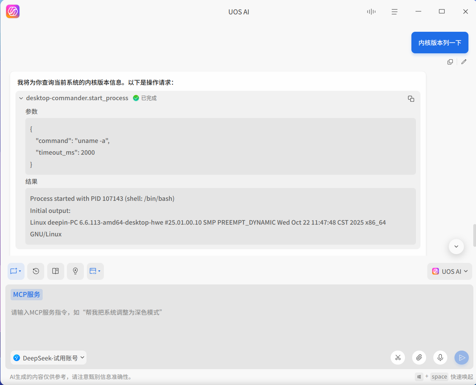The width and height of the screenshot is (476, 385).
Task: Select the assistant intro sentence about 内核版本信息
Action: (96, 82)
